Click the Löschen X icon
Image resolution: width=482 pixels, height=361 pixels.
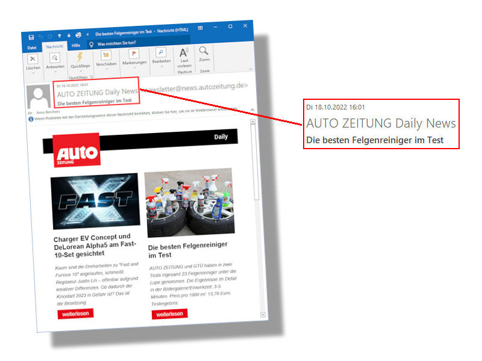(x=33, y=58)
